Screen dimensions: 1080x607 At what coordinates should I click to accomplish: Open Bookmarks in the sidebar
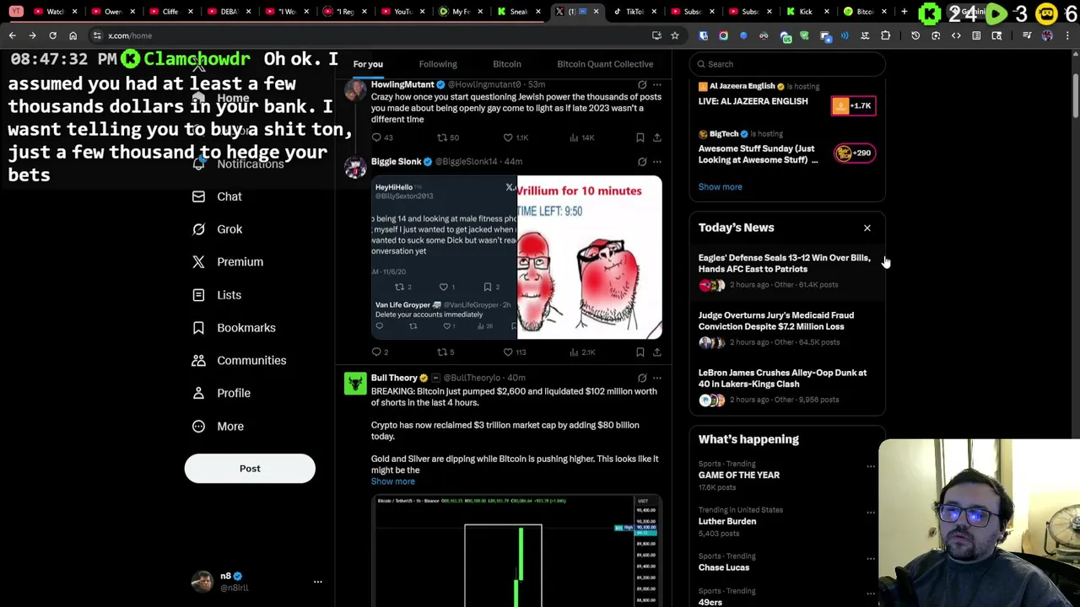(x=233, y=328)
